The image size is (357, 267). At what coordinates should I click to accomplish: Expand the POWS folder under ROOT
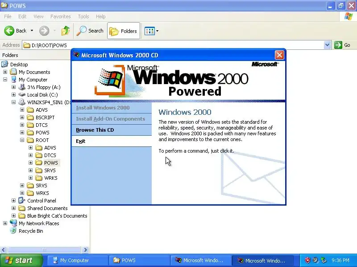(x=30, y=163)
